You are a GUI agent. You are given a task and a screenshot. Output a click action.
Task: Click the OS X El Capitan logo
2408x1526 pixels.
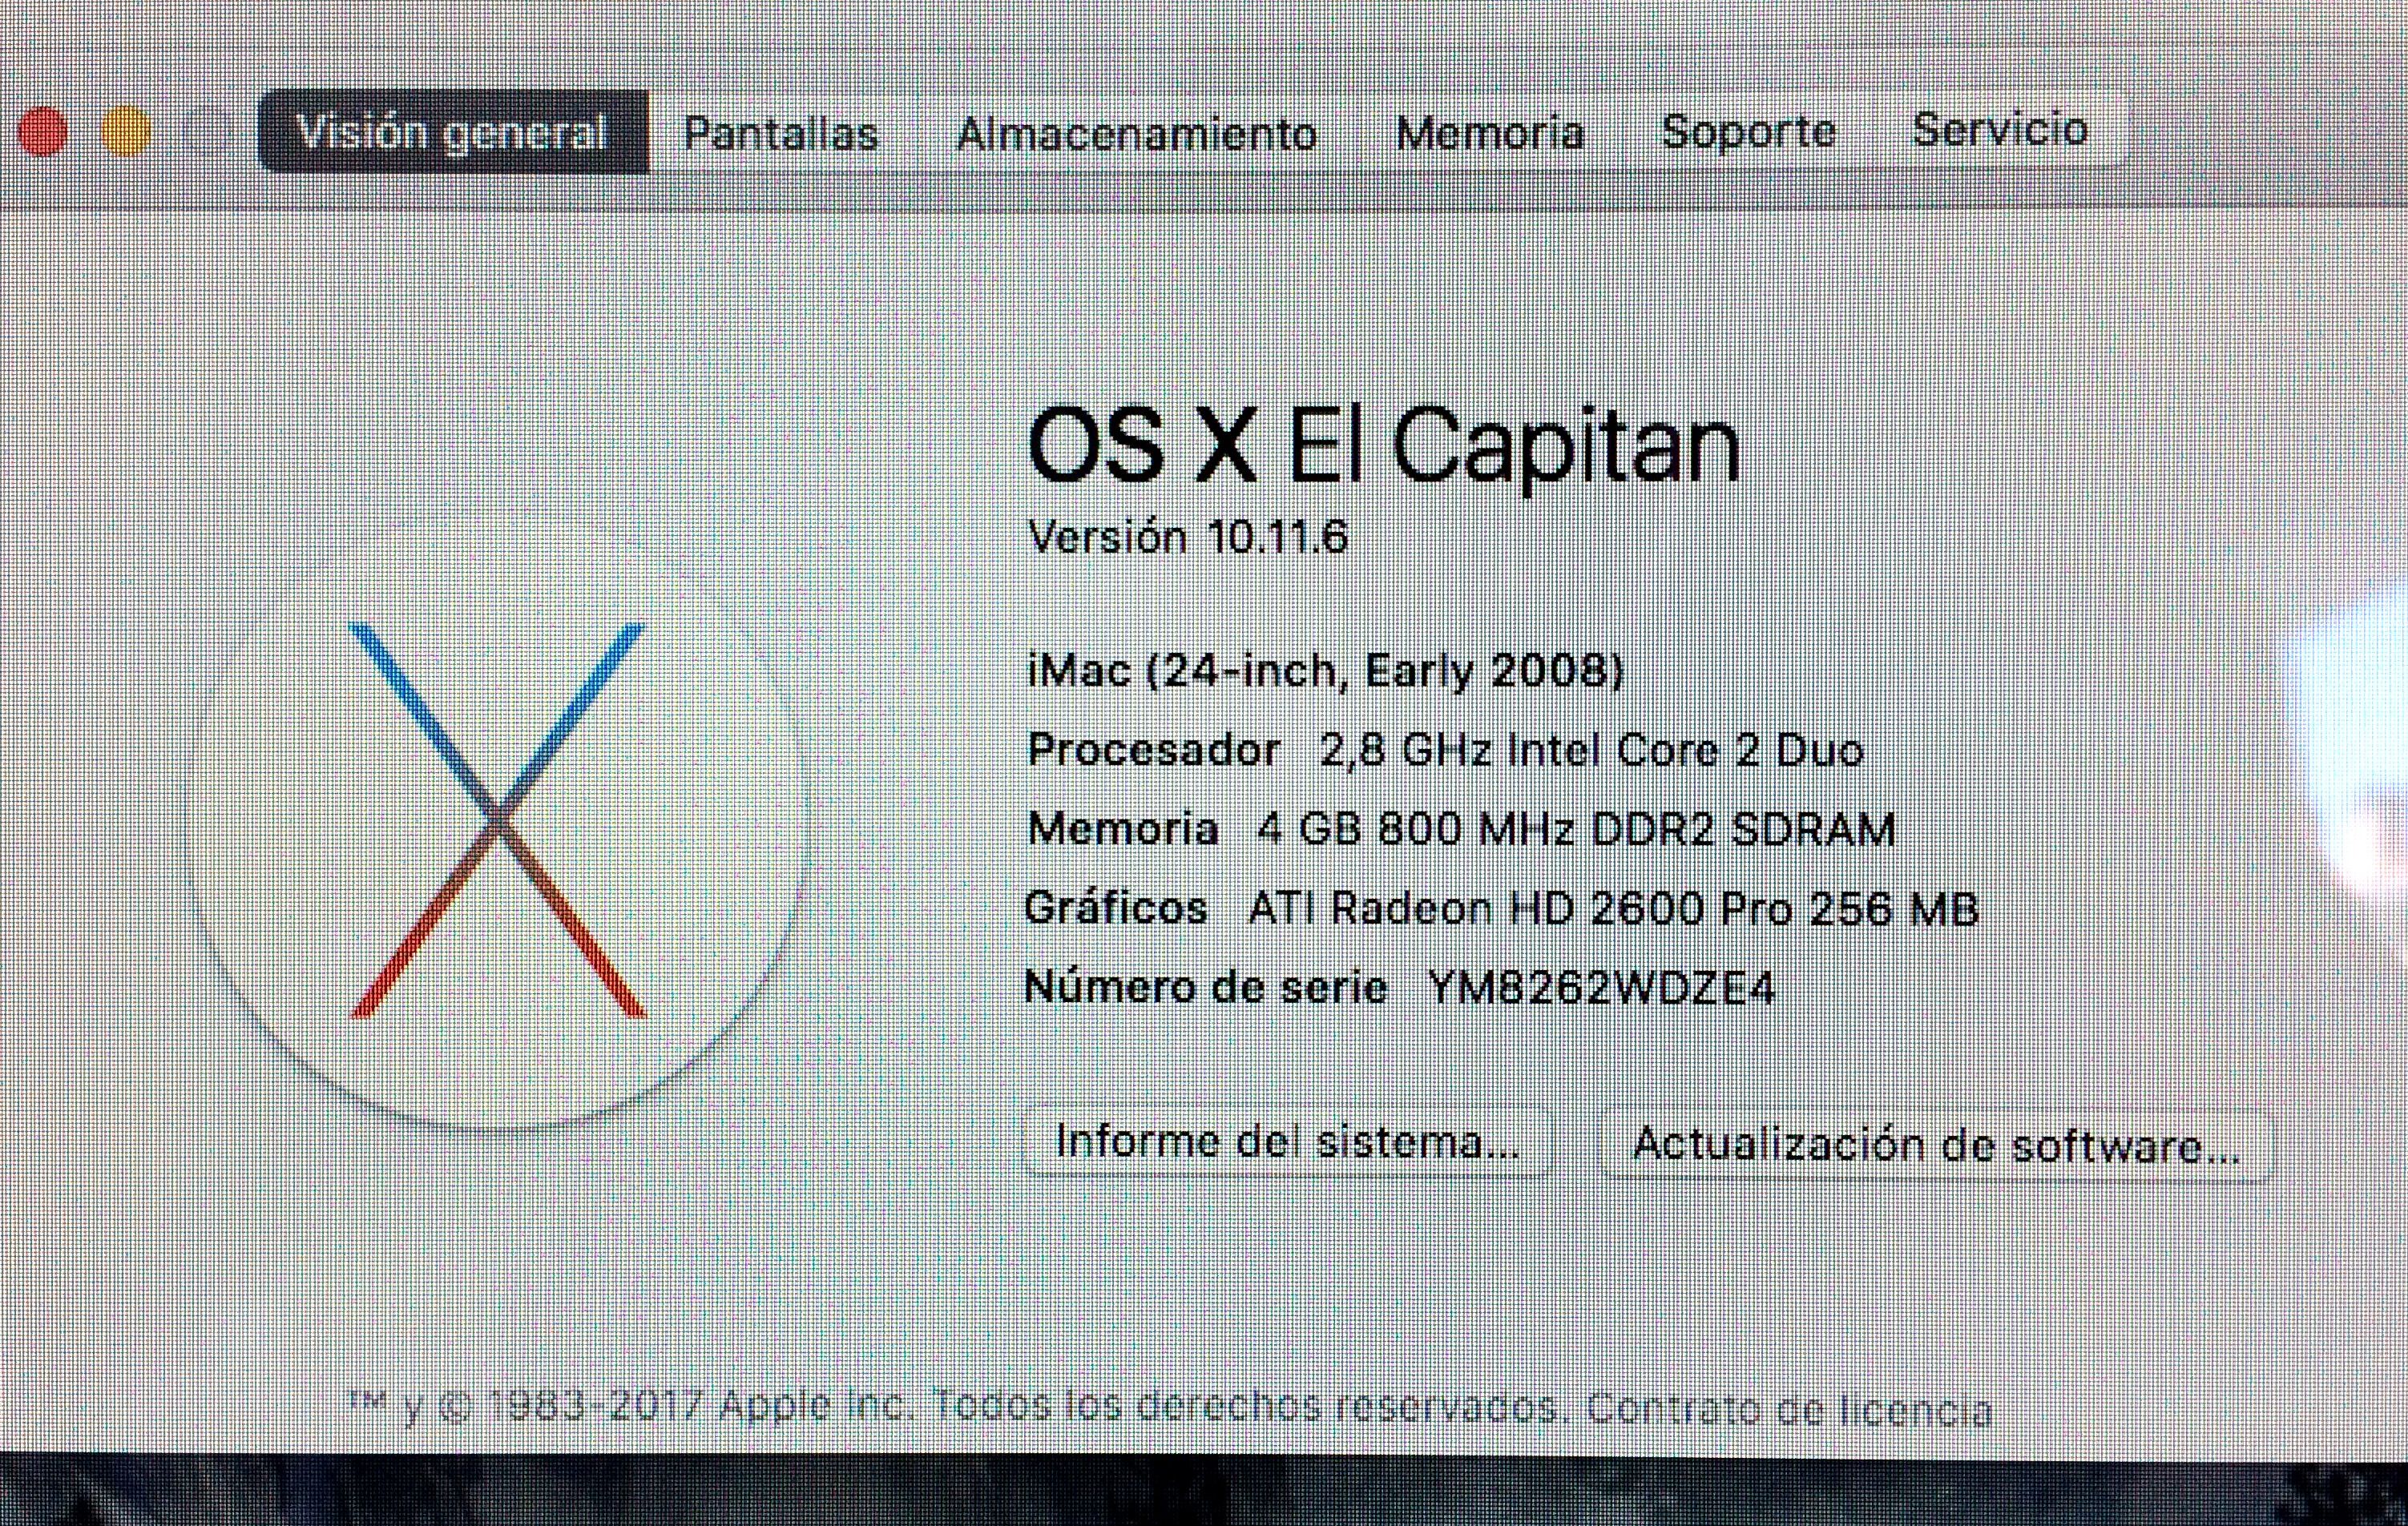pos(496,819)
